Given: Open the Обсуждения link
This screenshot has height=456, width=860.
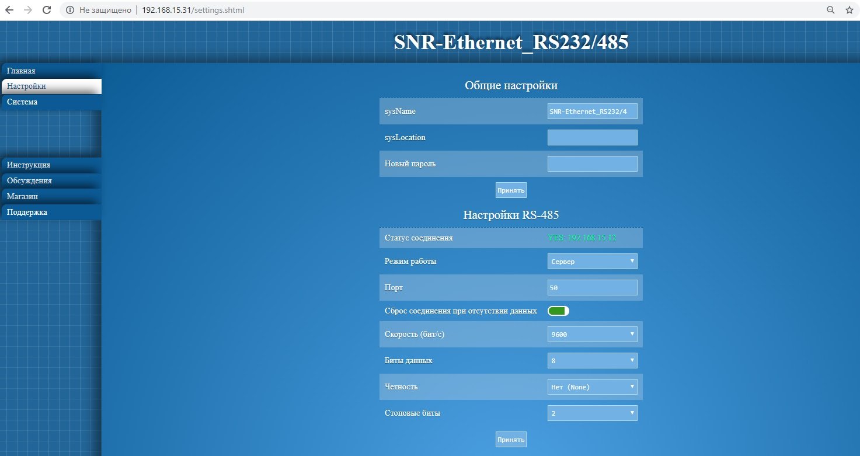Looking at the screenshot, I should click(x=51, y=181).
